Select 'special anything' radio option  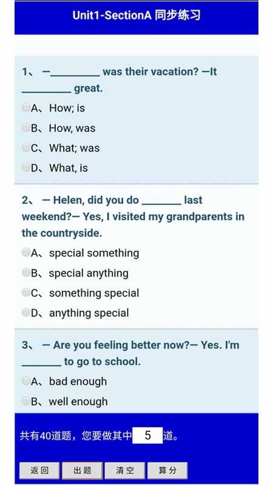pos(26,273)
